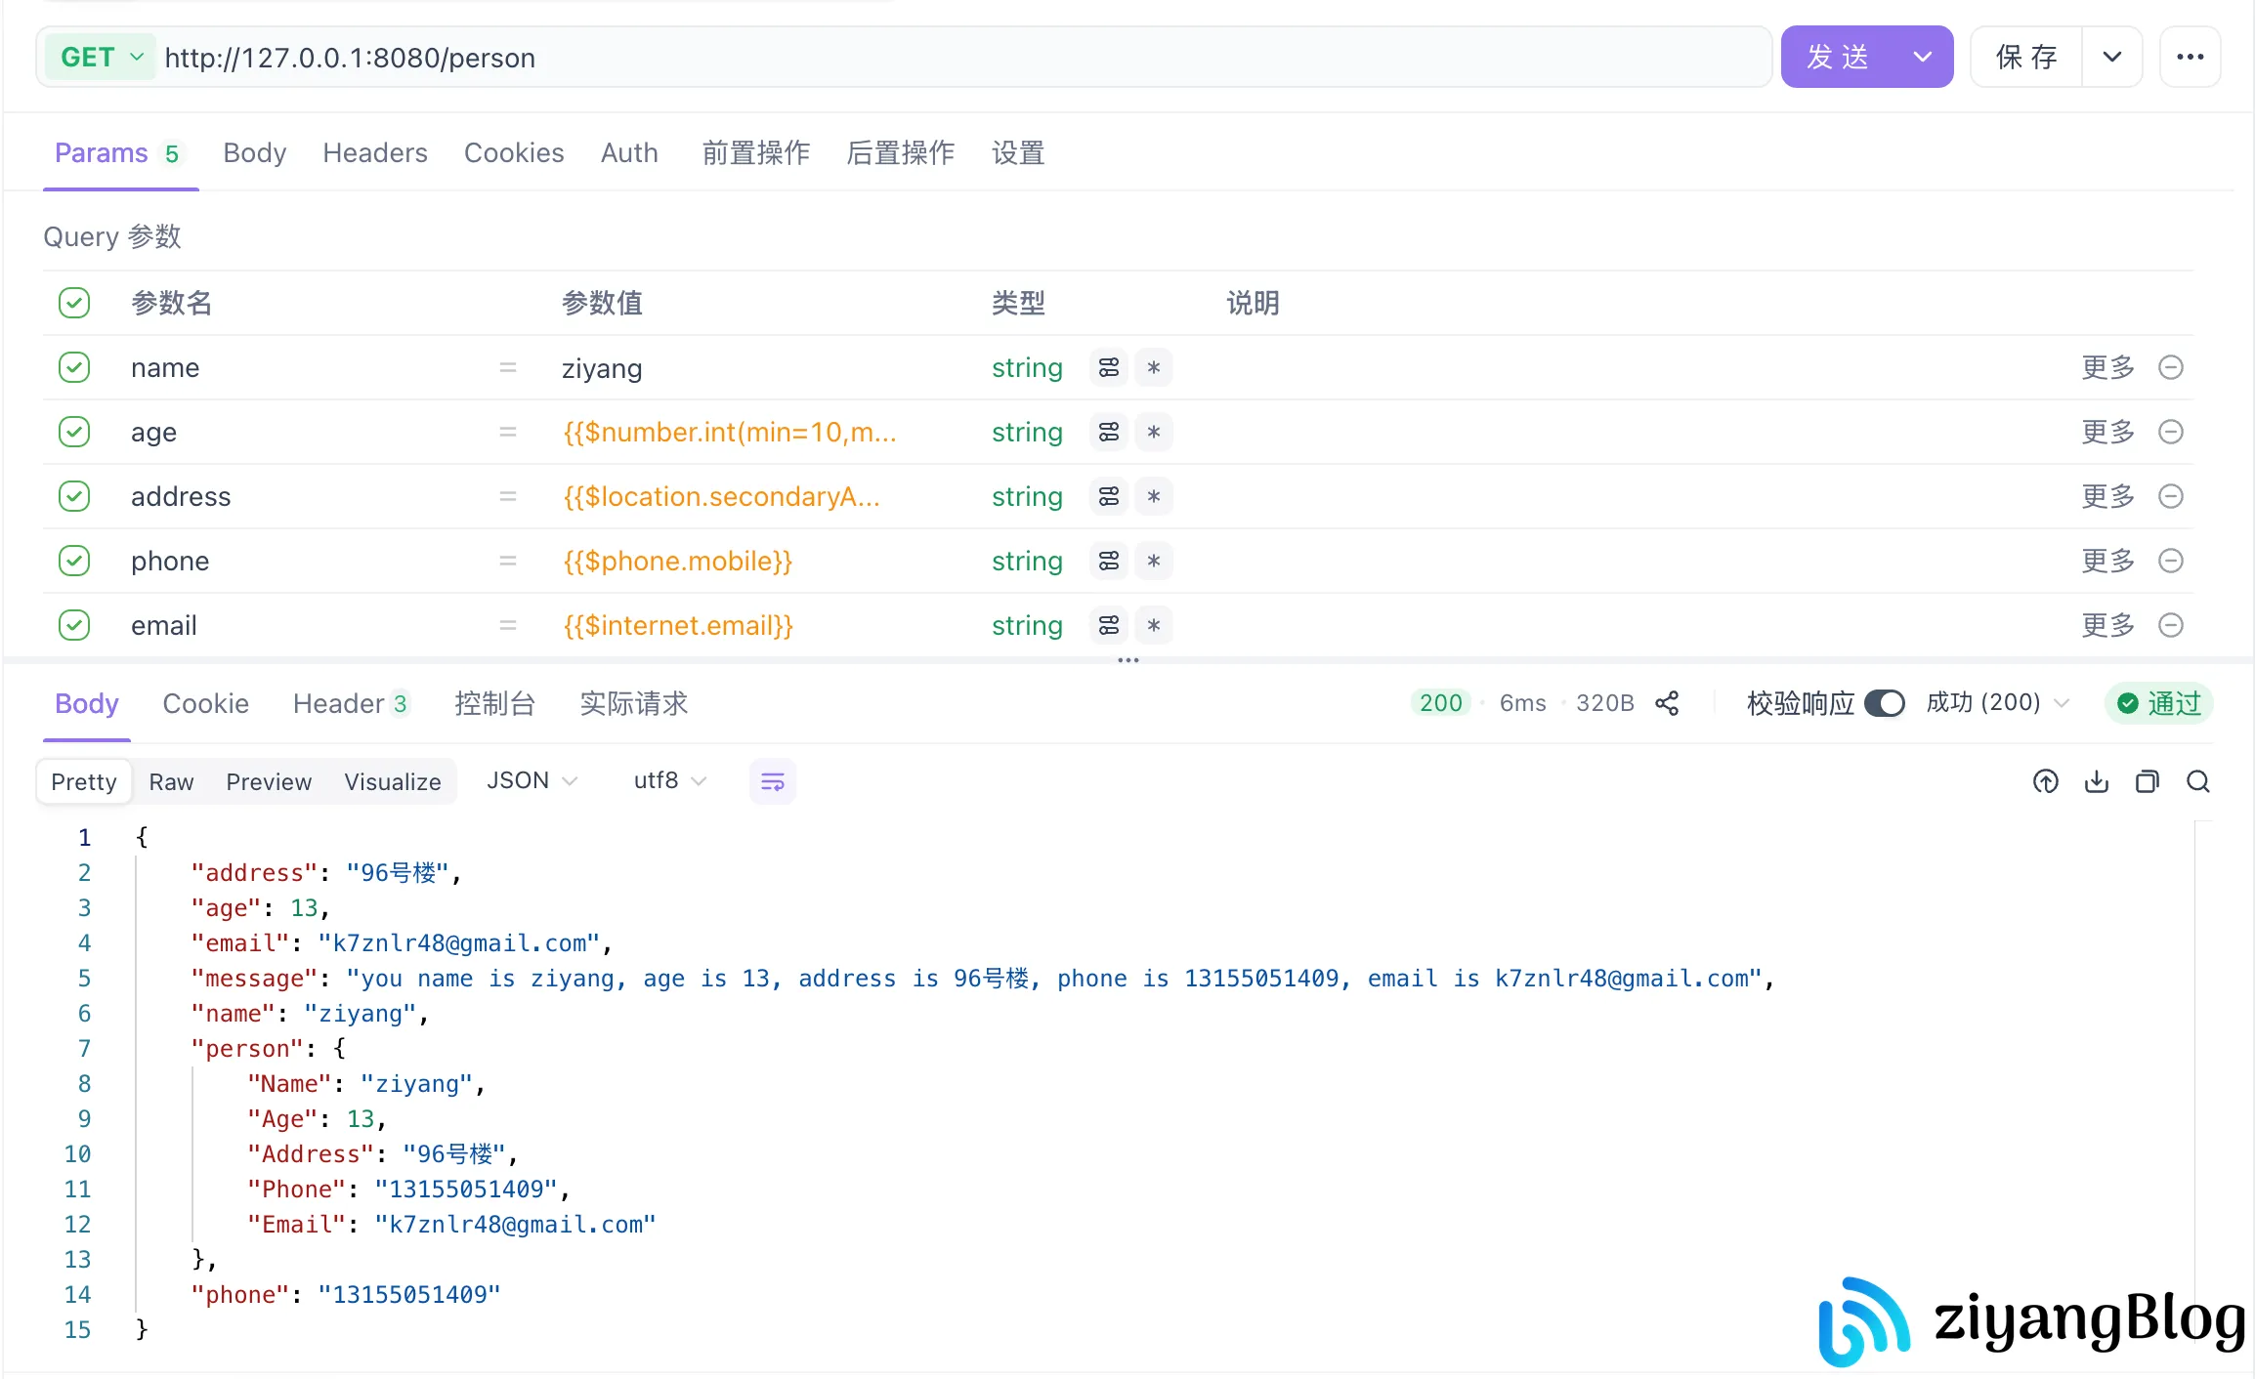Click the word wrap toggle icon
Screen dimensions: 2255x1379
772,781
